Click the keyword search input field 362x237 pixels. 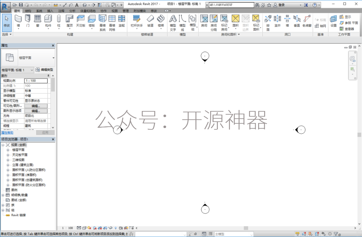click(231, 5)
